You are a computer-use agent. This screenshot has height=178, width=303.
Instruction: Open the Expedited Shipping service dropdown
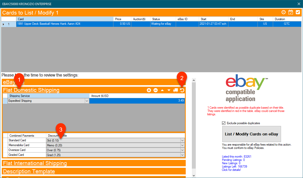tap(87, 101)
